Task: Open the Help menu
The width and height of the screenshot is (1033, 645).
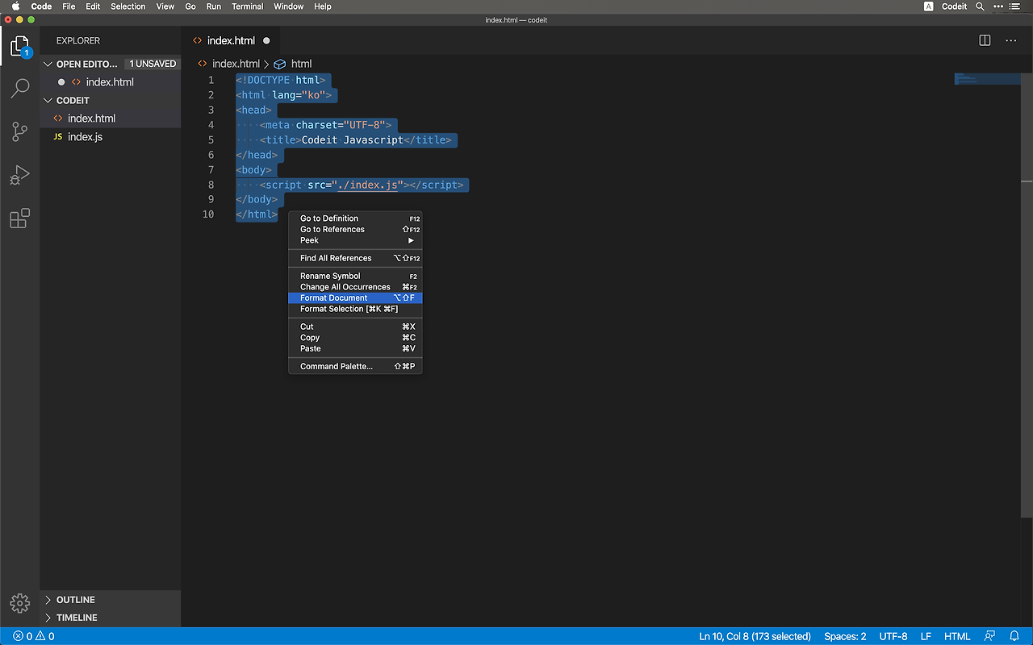Action: point(323,6)
